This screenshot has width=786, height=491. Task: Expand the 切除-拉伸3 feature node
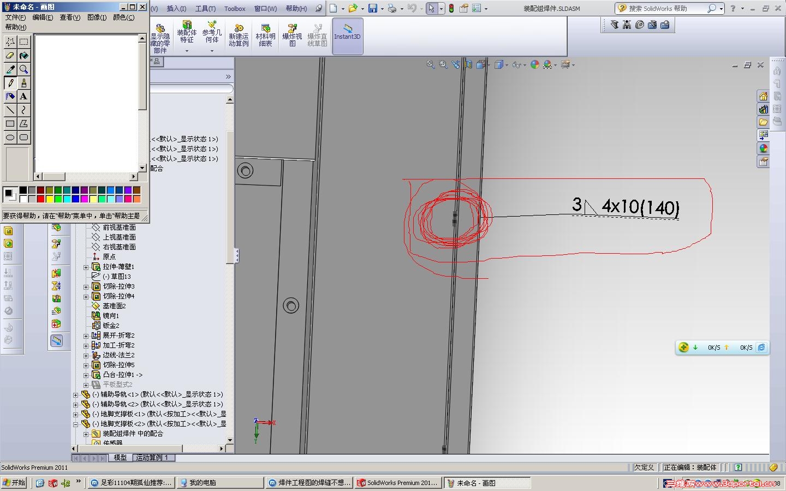coord(86,286)
